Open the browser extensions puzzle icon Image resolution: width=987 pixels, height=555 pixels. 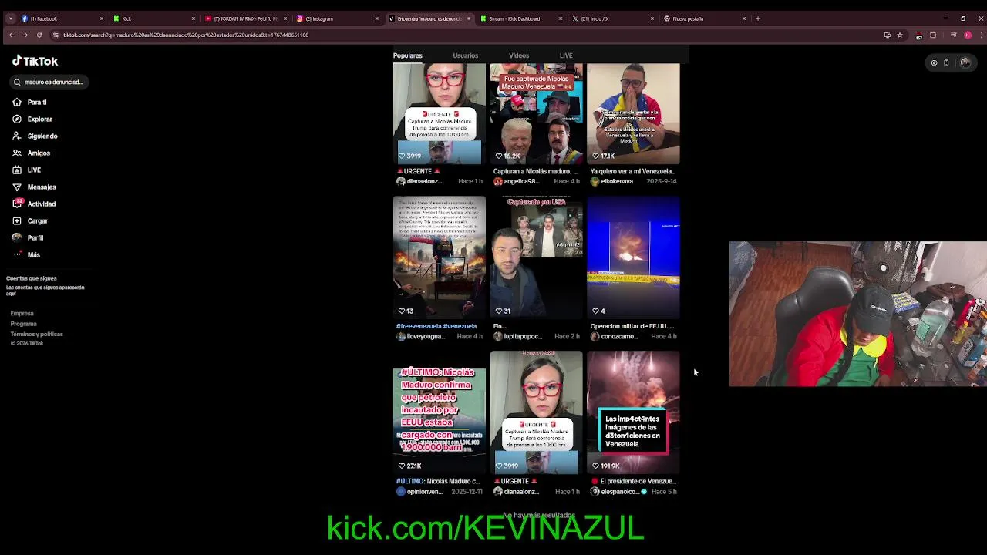933,35
